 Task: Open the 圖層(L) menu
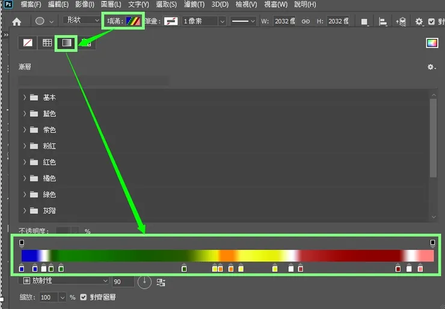pos(111,5)
